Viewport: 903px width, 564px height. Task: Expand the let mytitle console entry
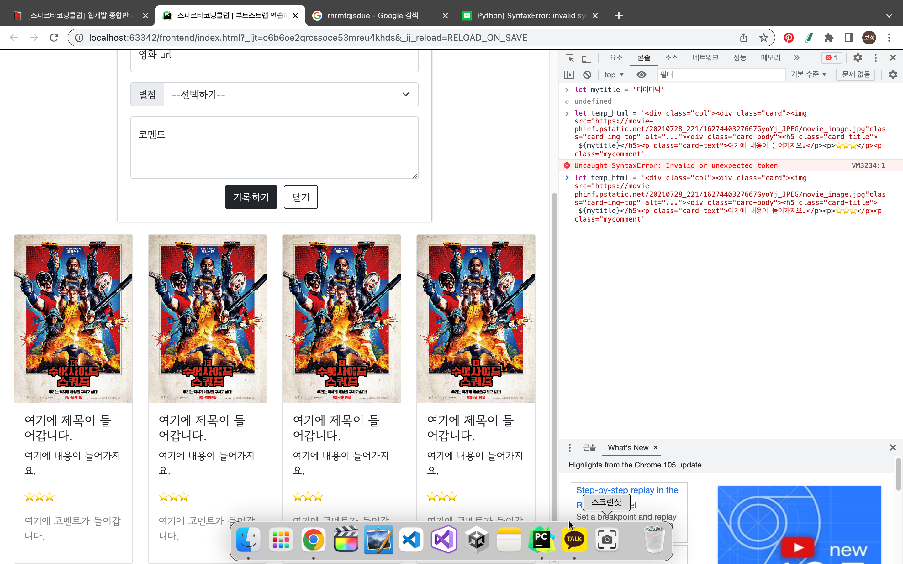(567, 90)
